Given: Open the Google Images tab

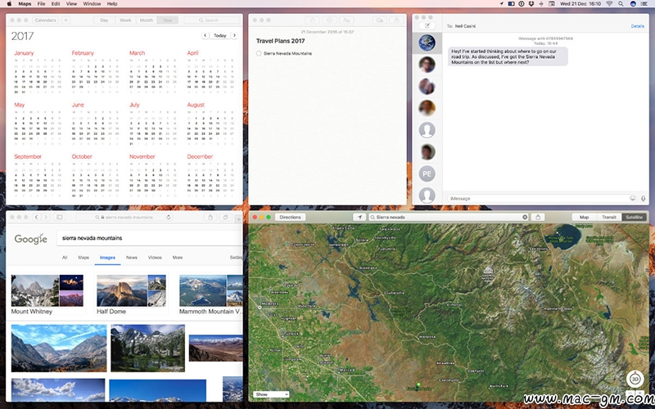Looking at the screenshot, I should (x=107, y=258).
